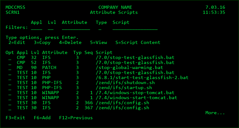Screen dimensions: 239x128
Task: Click the Script filter input field
Action: pos(135,28)
